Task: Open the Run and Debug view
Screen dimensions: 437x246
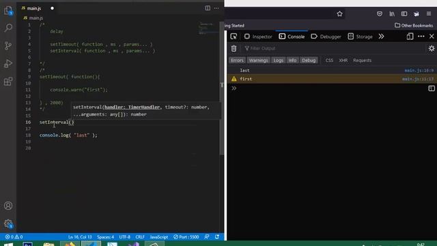Action: [x=8, y=64]
